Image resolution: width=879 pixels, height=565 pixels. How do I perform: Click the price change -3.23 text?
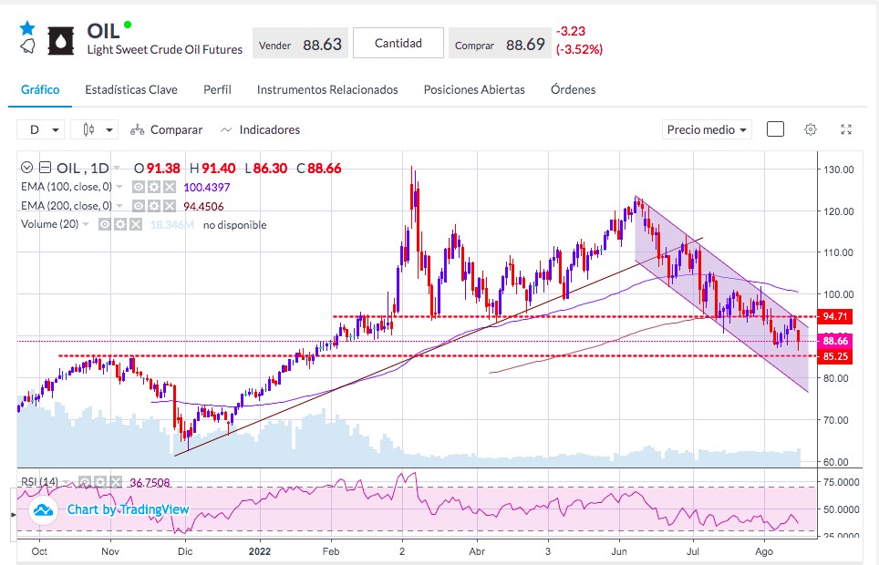point(571,31)
